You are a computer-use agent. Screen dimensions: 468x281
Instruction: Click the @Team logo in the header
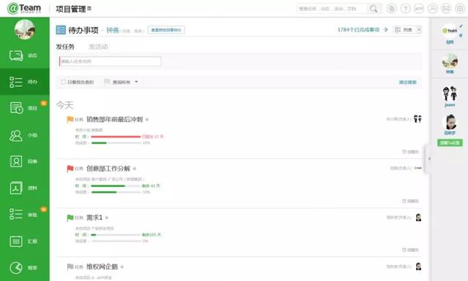pyautogui.click(x=24, y=8)
